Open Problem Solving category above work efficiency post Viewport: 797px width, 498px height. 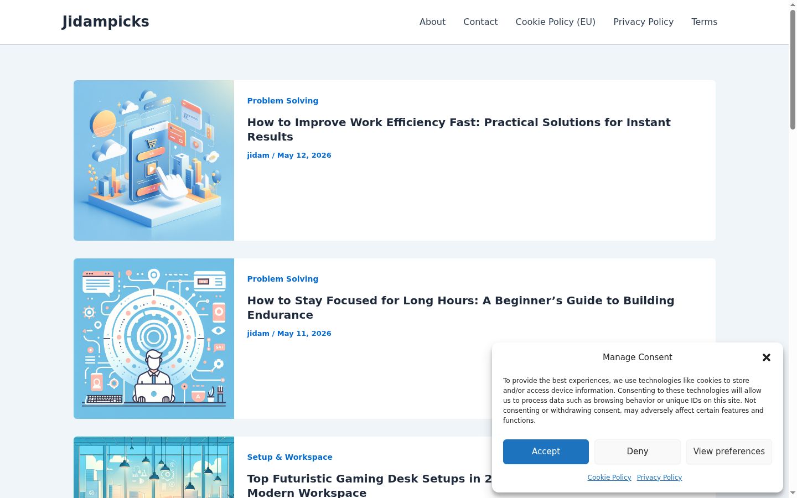[x=283, y=101]
